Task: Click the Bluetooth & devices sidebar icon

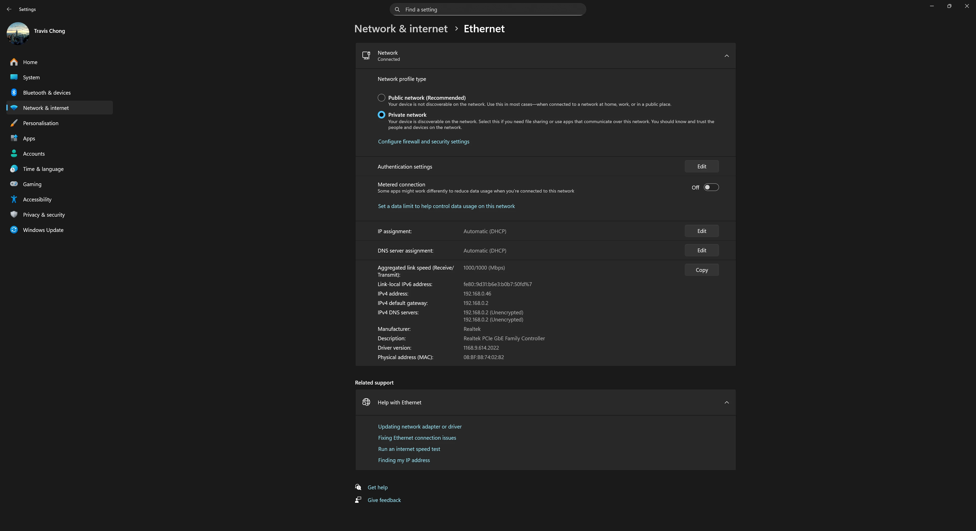Action: (x=14, y=93)
